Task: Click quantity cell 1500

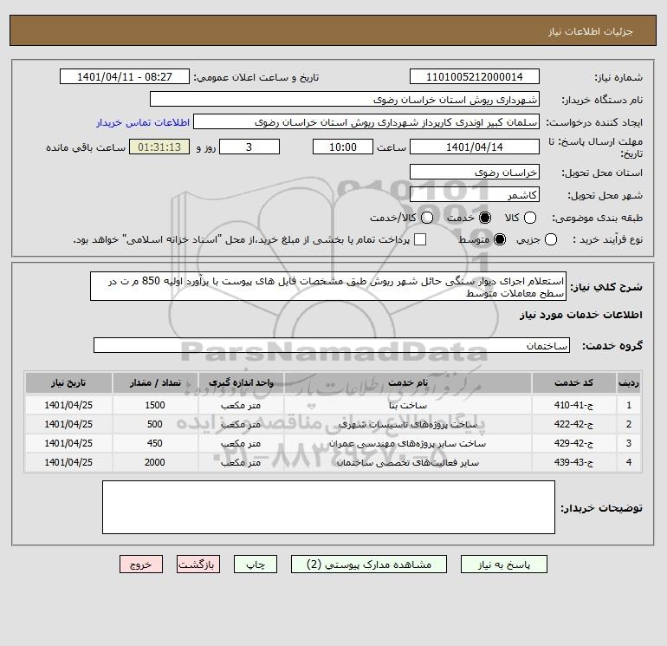Action: [155, 405]
